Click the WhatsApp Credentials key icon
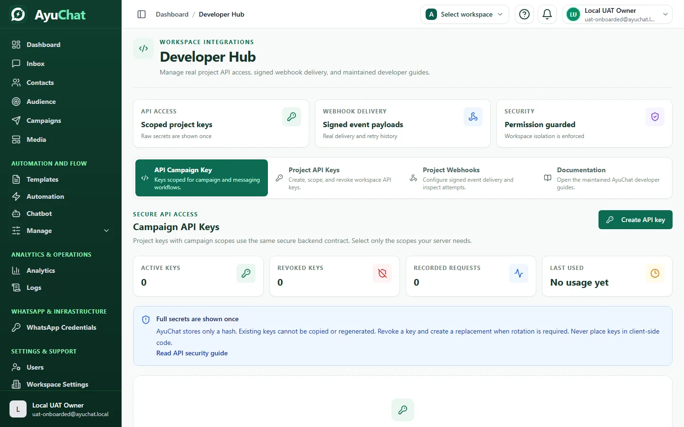The width and height of the screenshot is (684, 427). coord(16,327)
